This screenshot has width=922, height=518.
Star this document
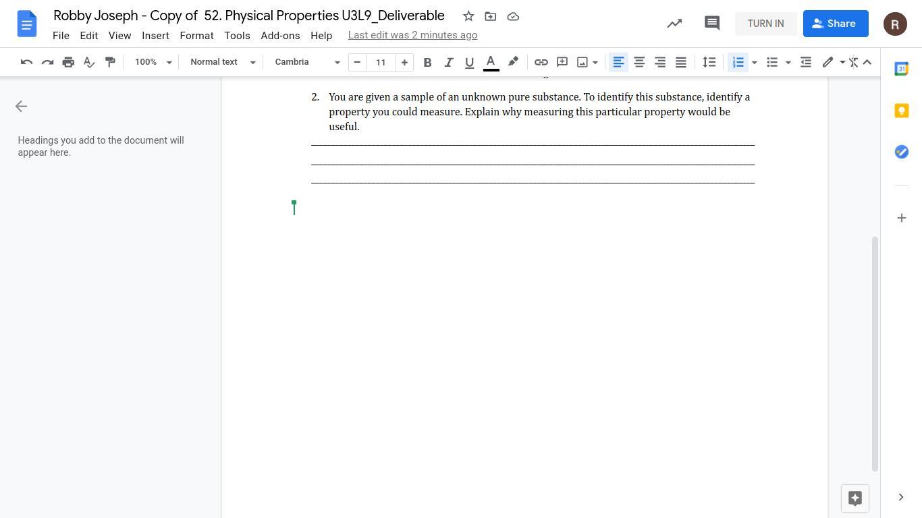[x=468, y=16]
